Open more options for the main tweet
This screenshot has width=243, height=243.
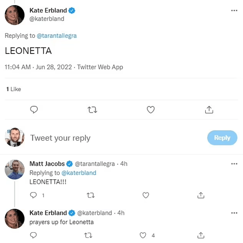point(234,11)
